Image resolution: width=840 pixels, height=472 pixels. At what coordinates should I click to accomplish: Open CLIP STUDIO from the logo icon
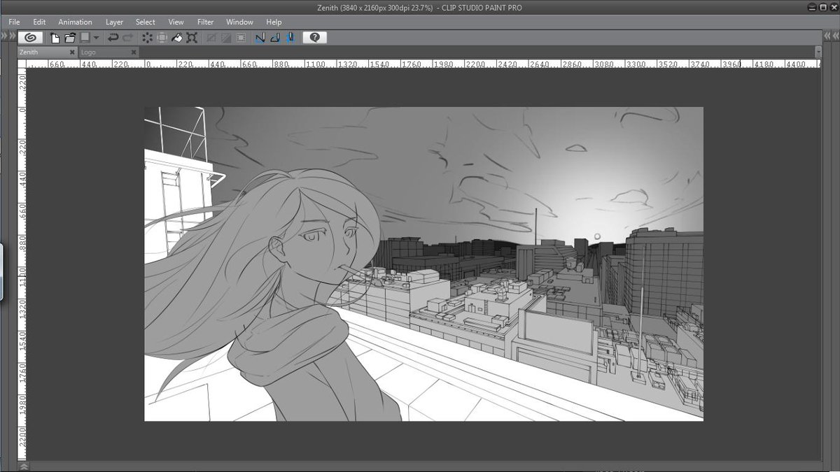(29, 38)
